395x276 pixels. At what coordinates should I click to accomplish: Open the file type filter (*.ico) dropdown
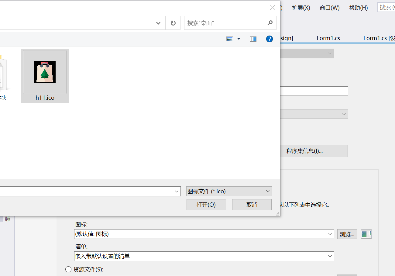[x=229, y=191]
